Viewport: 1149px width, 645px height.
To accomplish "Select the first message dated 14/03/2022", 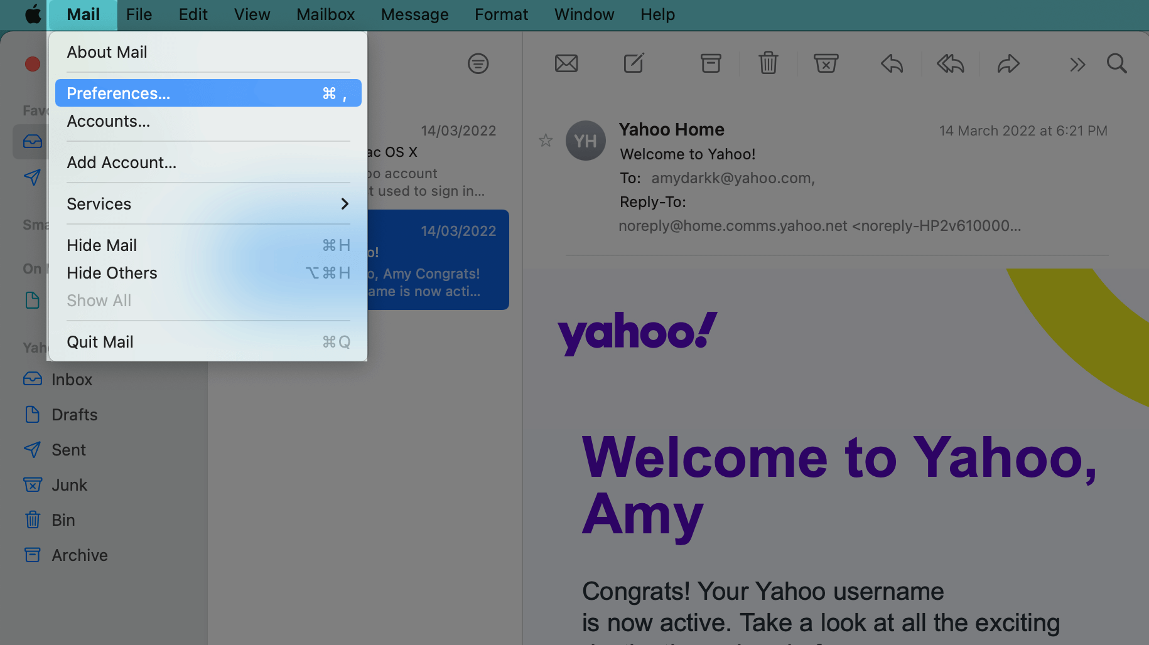I will [438, 160].
